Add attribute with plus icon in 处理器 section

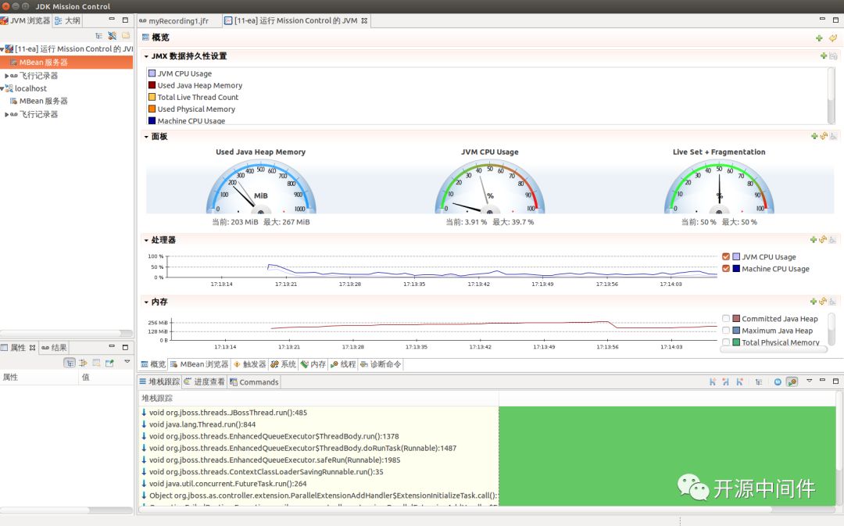tap(814, 240)
